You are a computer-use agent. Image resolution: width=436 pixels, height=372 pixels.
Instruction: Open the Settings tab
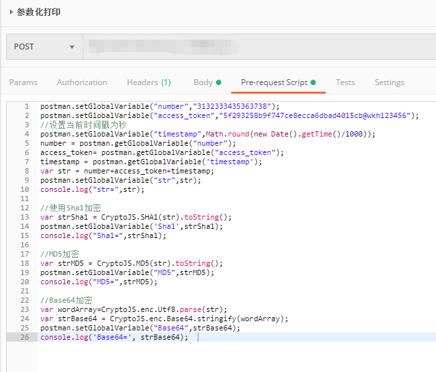pyautogui.click(x=389, y=82)
